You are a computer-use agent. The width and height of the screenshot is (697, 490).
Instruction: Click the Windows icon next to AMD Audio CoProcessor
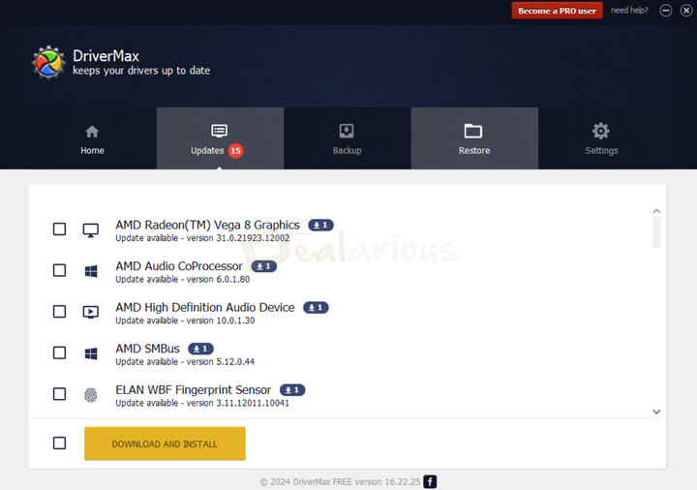point(91,271)
